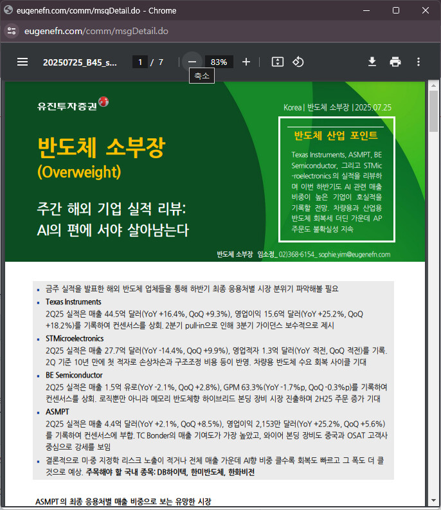Print the PDF document

point(395,62)
